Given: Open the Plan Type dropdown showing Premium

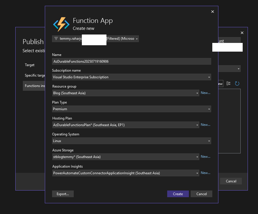Looking at the screenshot, I should point(132,109).
